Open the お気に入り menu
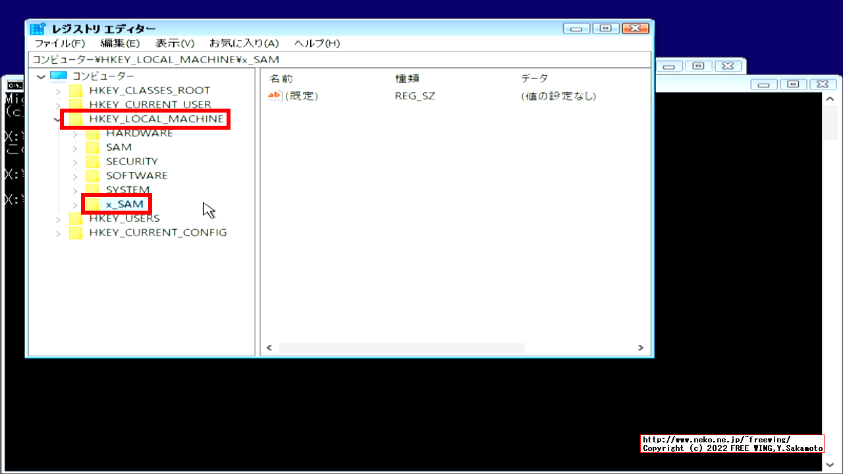The height and width of the screenshot is (474, 843). click(x=243, y=43)
